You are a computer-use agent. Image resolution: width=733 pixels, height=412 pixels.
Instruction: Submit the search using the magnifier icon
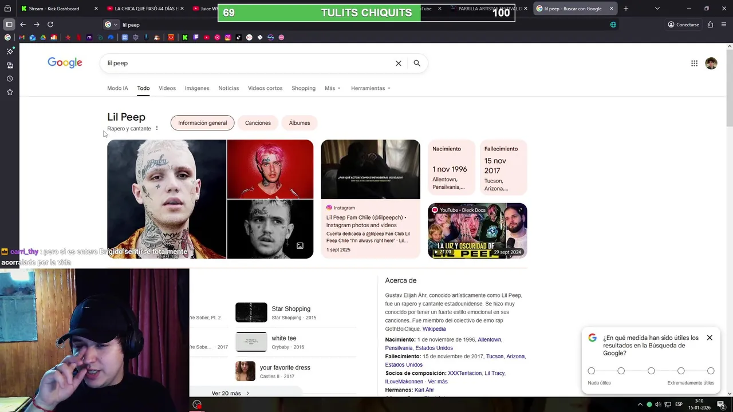tap(417, 64)
